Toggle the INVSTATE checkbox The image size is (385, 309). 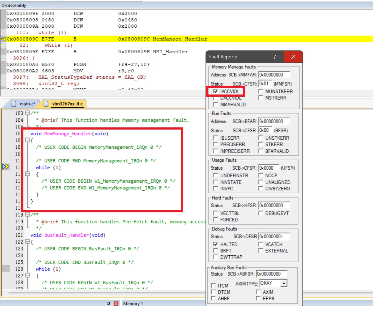pyautogui.click(x=216, y=182)
